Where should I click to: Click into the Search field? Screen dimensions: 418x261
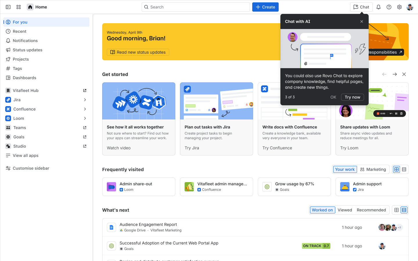(196, 7)
